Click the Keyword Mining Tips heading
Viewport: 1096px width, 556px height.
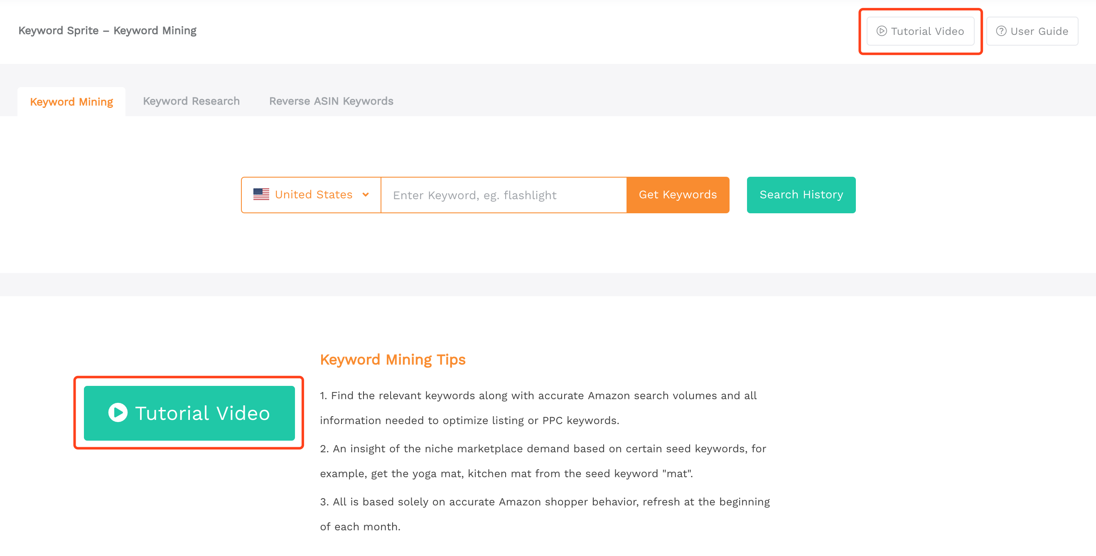click(x=393, y=360)
